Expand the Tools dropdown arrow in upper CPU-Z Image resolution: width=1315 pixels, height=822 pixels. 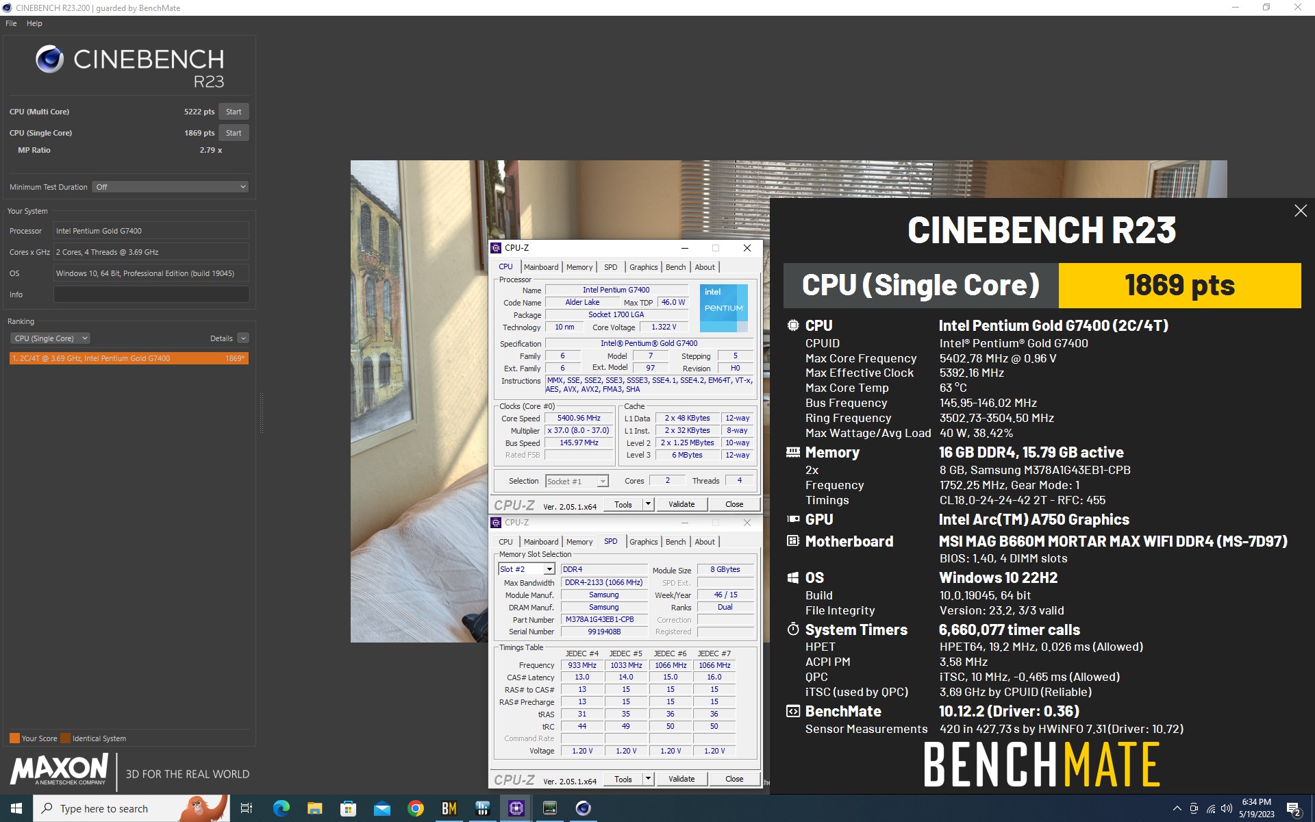click(648, 505)
